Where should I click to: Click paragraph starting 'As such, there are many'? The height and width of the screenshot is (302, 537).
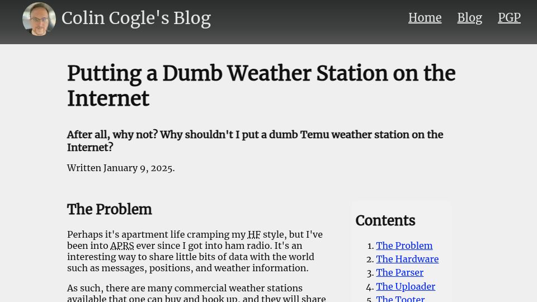196,292
